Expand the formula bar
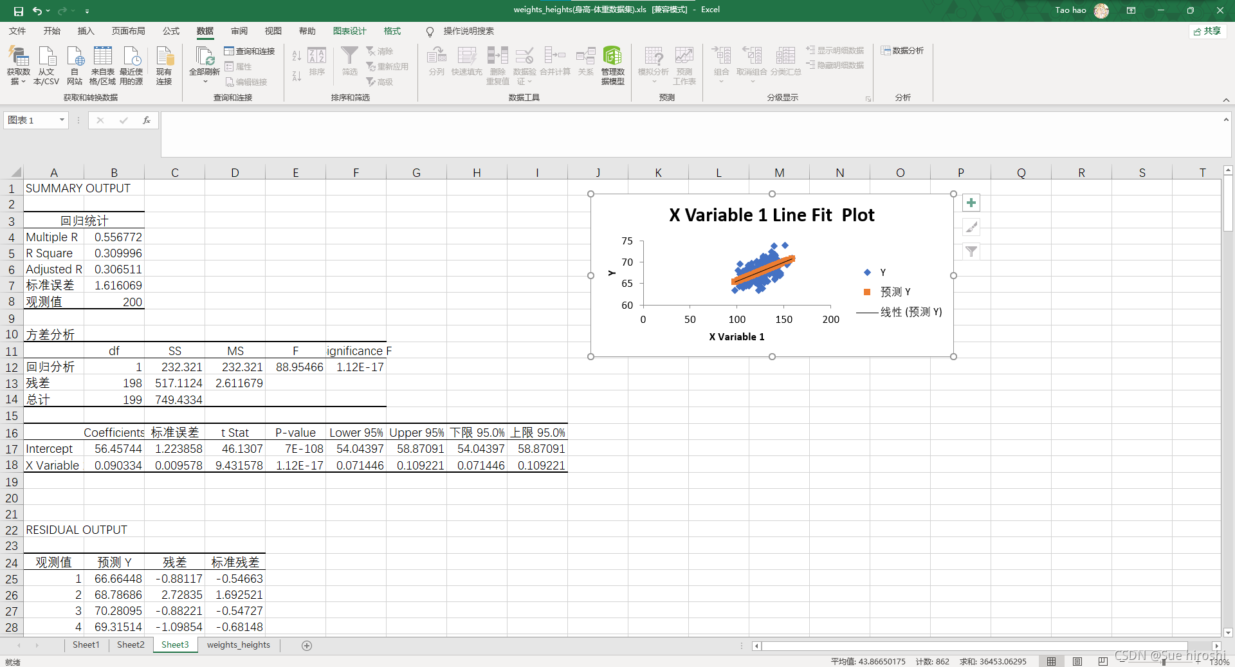This screenshot has width=1235, height=667. tap(1226, 120)
